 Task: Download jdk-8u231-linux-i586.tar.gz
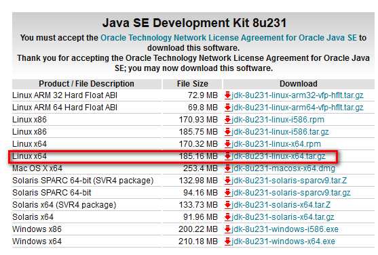pyautogui.click(x=280, y=132)
